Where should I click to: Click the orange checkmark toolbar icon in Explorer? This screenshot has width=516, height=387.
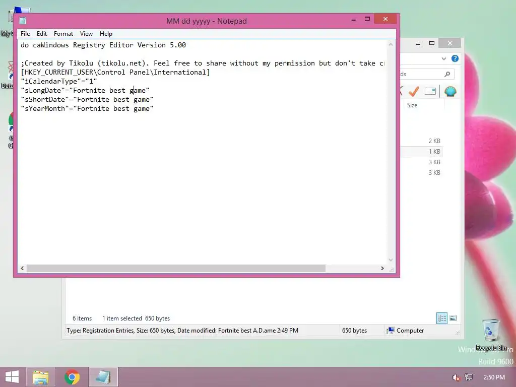[414, 91]
